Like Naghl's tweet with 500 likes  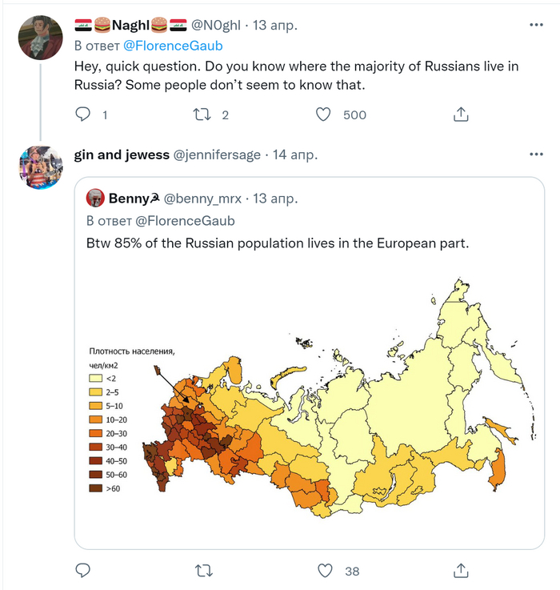323,115
